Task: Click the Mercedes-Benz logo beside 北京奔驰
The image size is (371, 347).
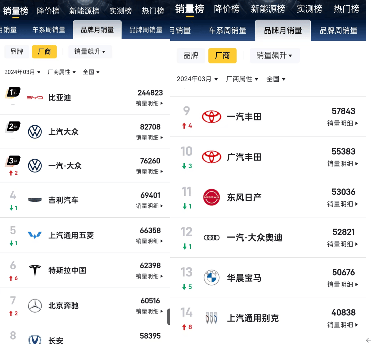Action: click(x=35, y=306)
